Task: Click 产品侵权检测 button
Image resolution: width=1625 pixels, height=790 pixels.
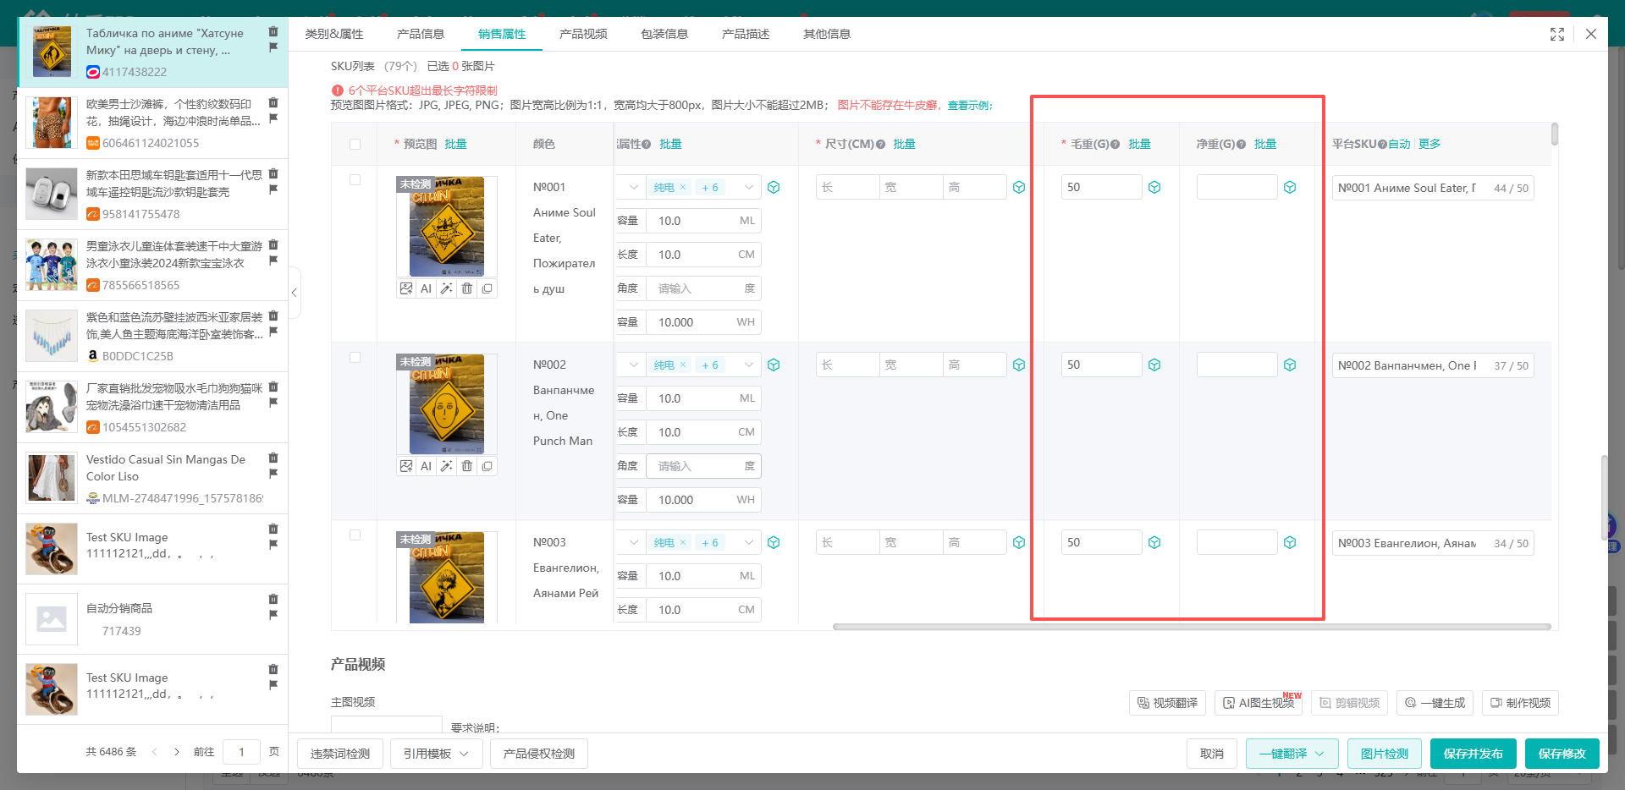Action: pyautogui.click(x=539, y=754)
